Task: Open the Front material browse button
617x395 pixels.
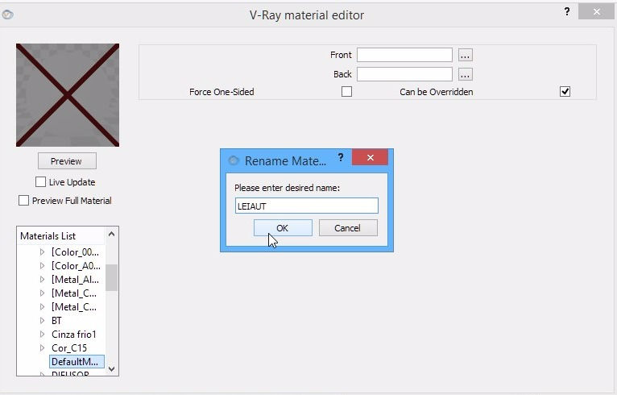Action: (465, 55)
